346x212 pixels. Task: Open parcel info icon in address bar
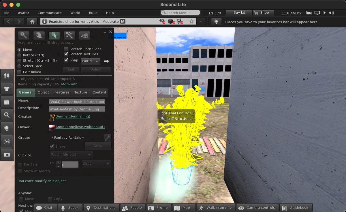click(x=44, y=22)
